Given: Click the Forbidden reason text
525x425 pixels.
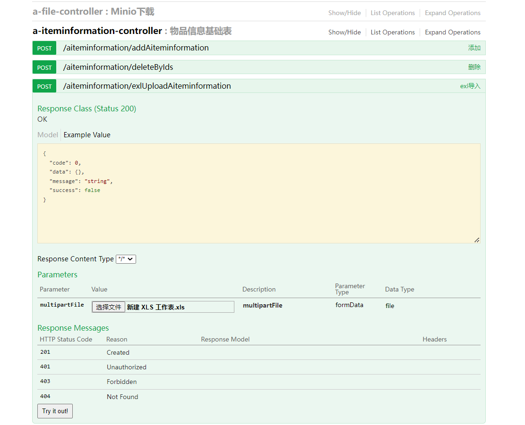Looking at the screenshot, I should tap(121, 382).
